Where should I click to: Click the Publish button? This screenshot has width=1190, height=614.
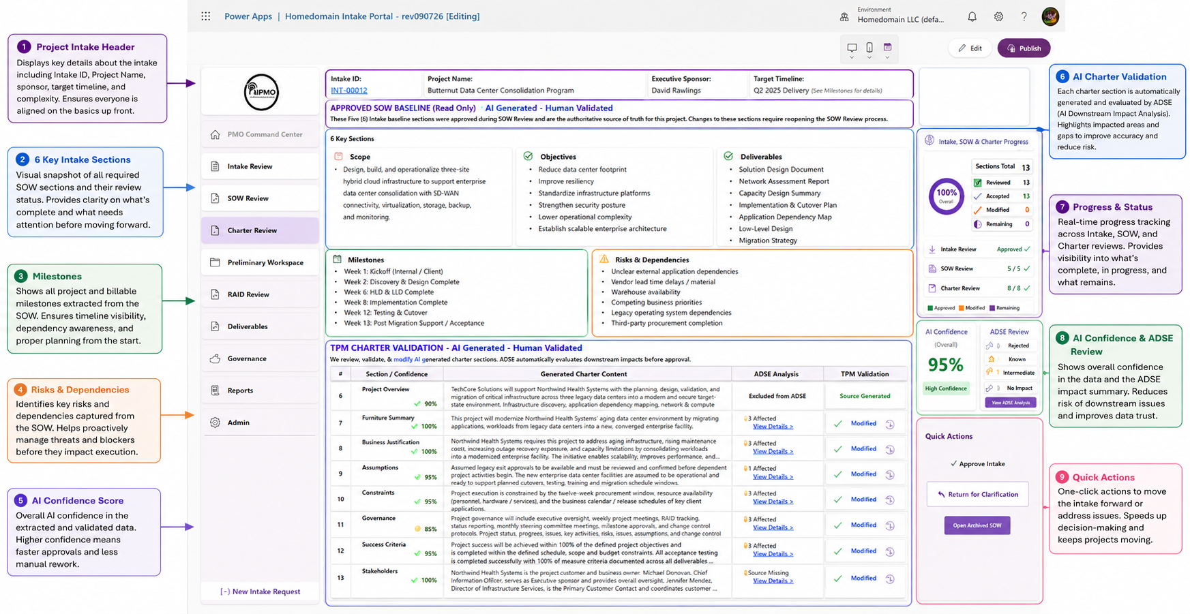click(x=1024, y=48)
